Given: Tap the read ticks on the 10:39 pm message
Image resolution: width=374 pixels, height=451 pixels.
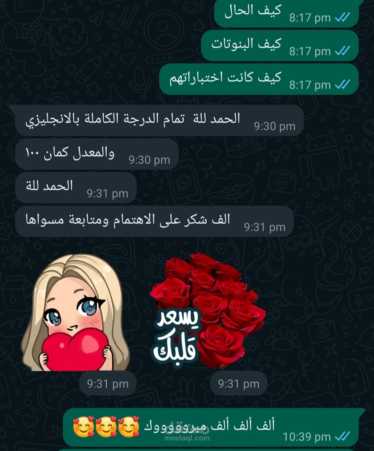Looking at the screenshot, I should (x=342, y=436).
